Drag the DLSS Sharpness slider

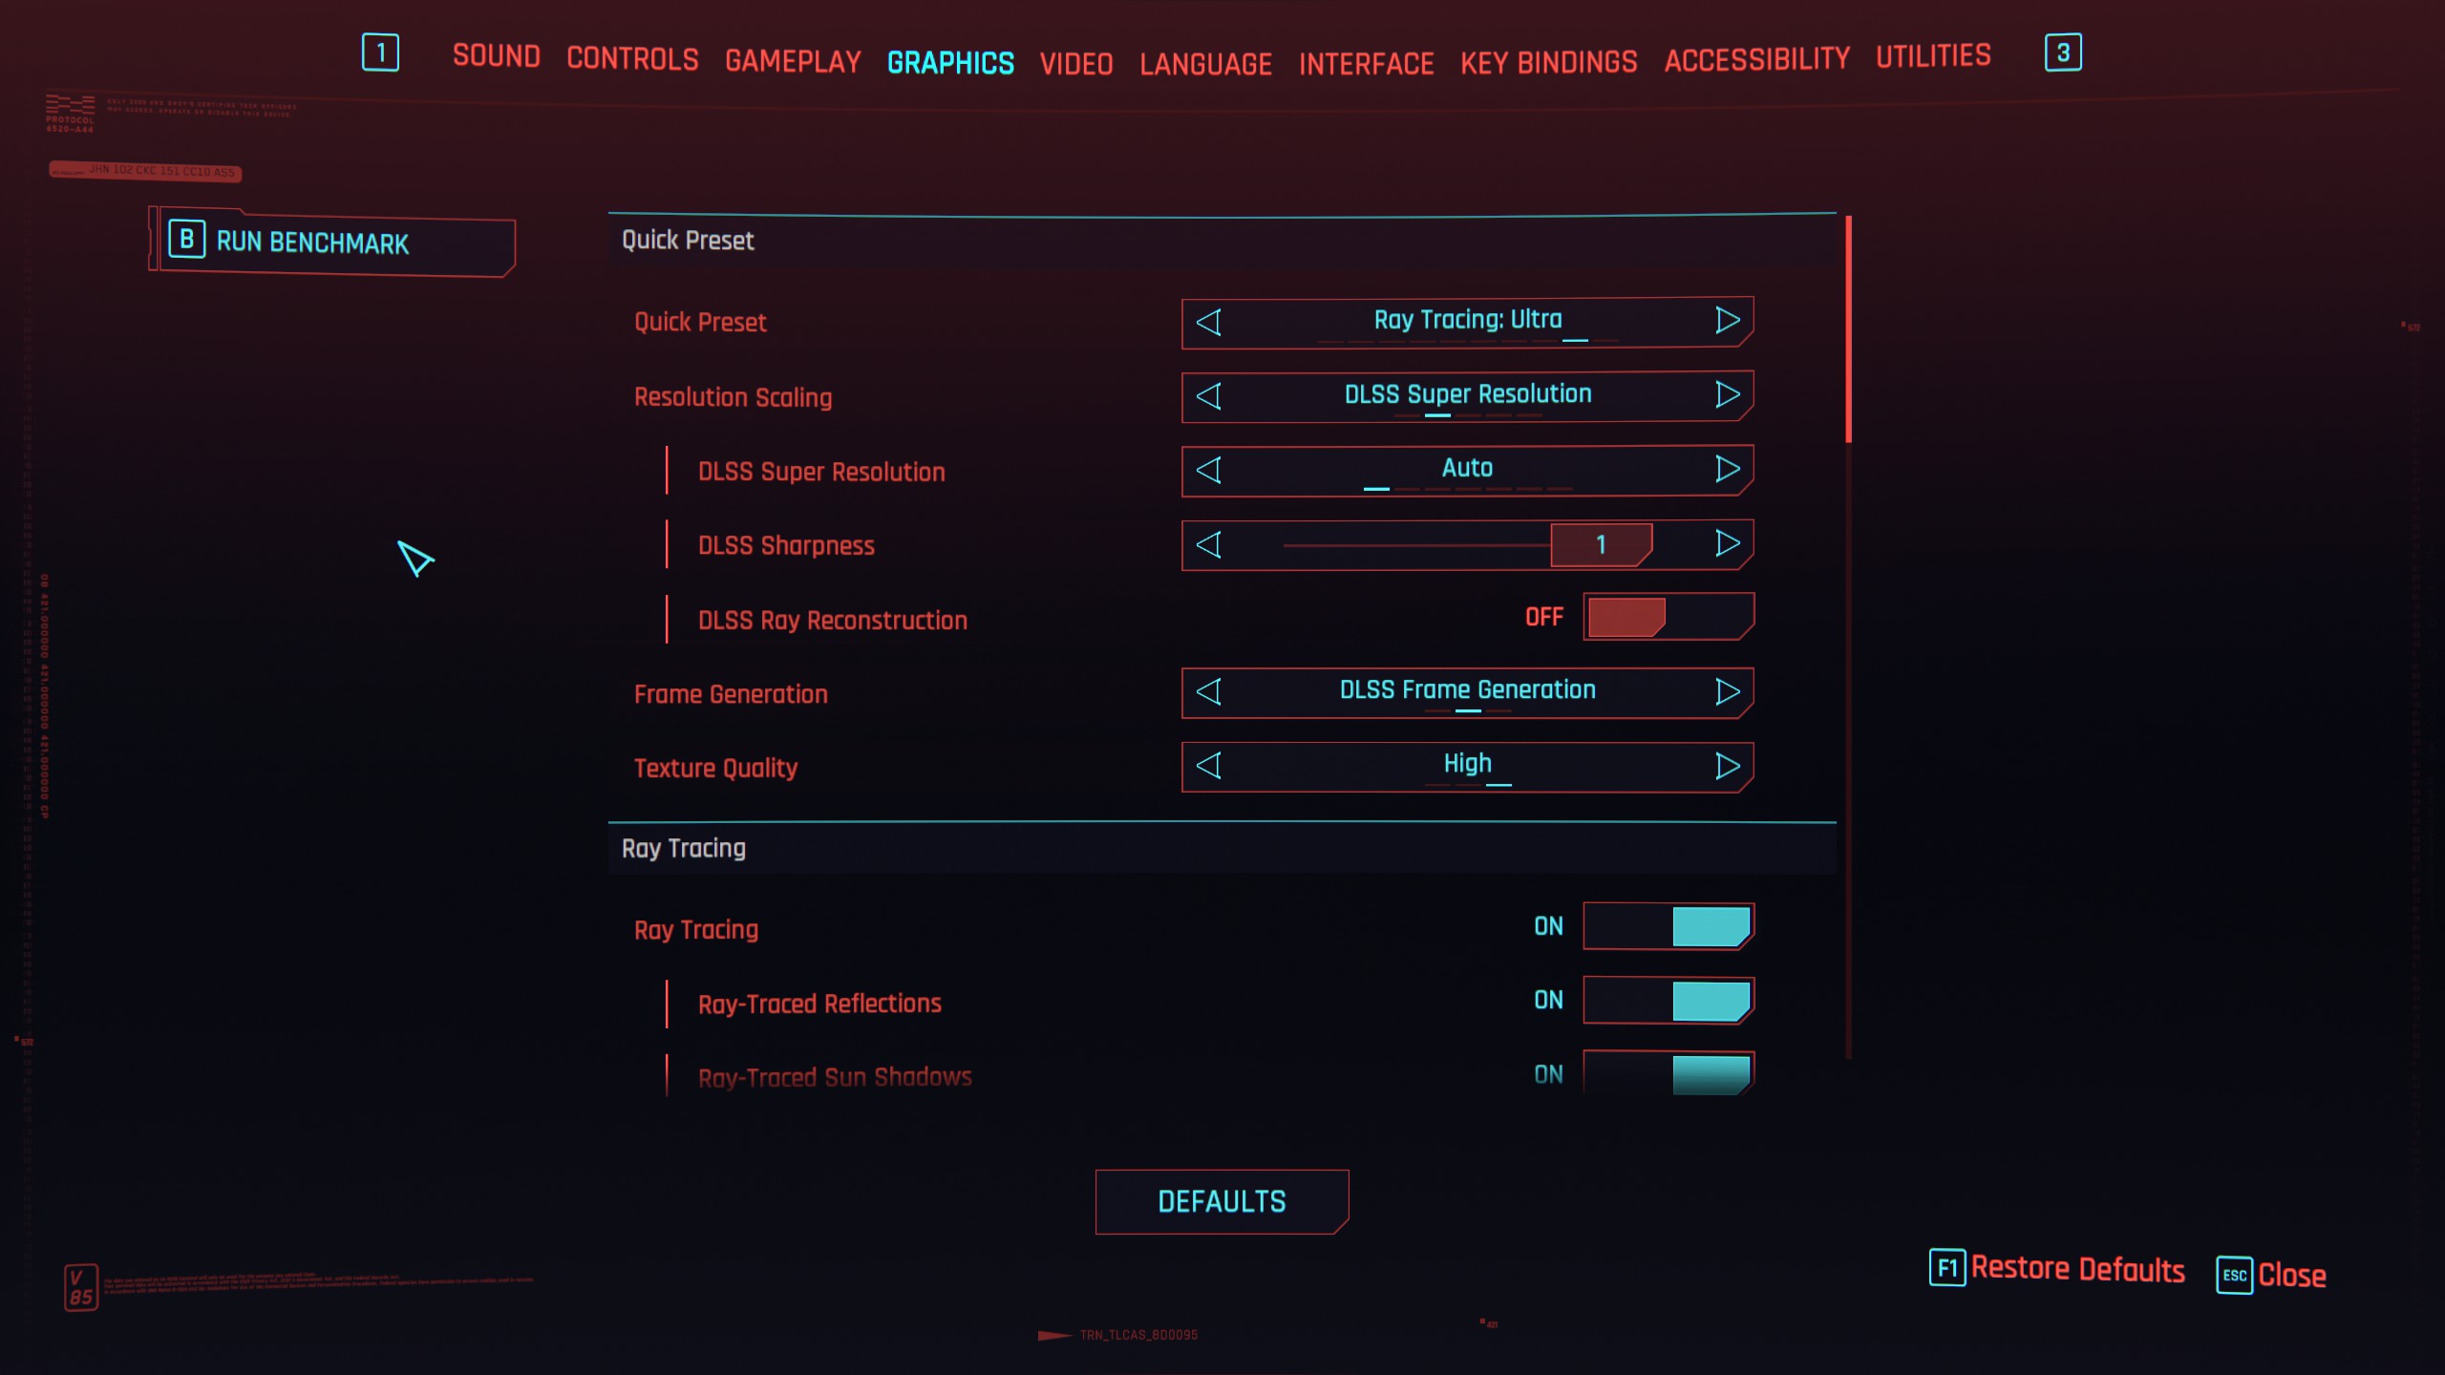point(1601,544)
